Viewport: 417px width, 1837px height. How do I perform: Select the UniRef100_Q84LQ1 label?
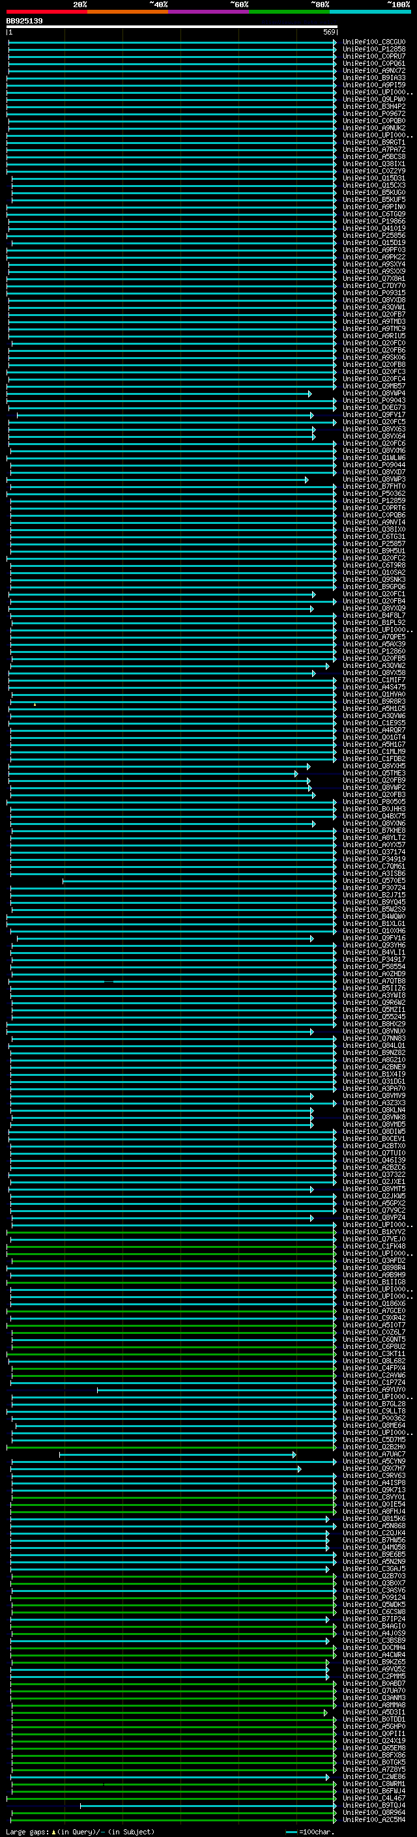pyautogui.click(x=373, y=1045)
